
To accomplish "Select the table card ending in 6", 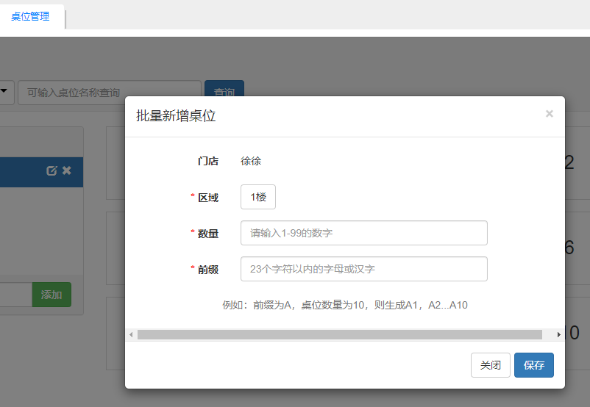I will coord(576,248).
